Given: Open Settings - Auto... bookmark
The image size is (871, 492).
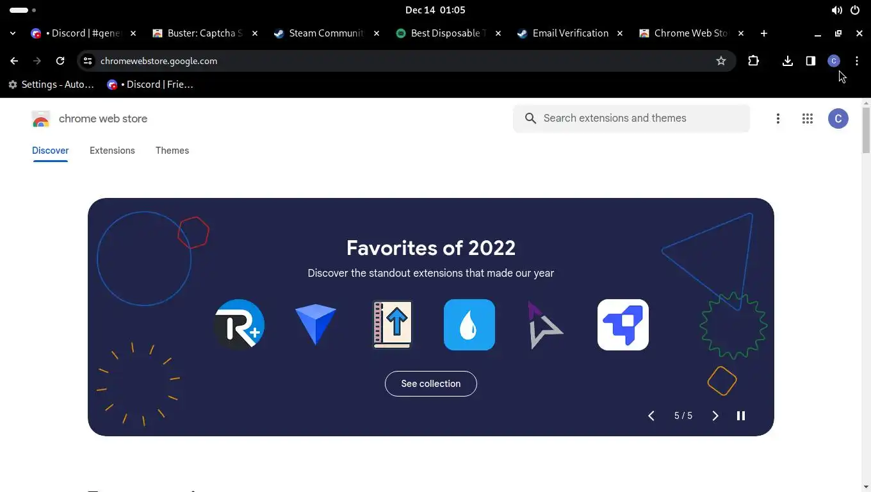Looking at the screenshot, I should click(x=51, y=85).
